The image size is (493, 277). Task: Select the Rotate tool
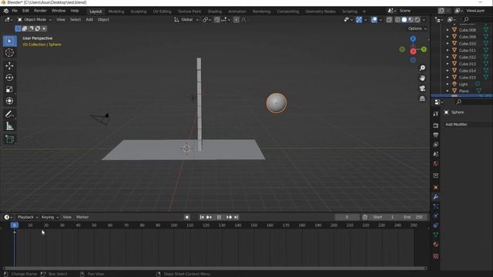coord(9,78)
